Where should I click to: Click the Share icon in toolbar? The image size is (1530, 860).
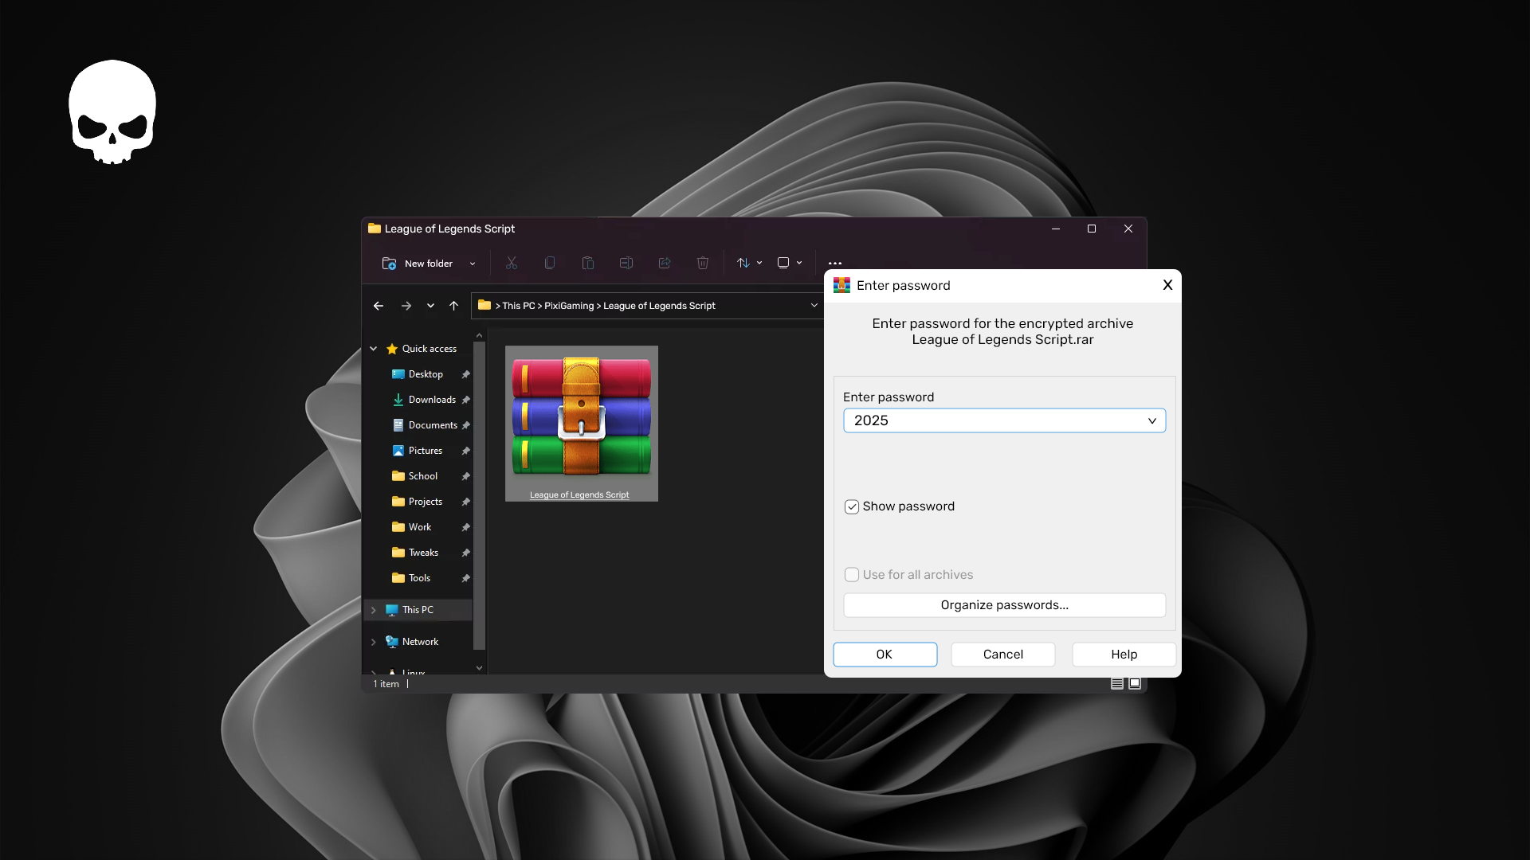[x=665, y=263]
